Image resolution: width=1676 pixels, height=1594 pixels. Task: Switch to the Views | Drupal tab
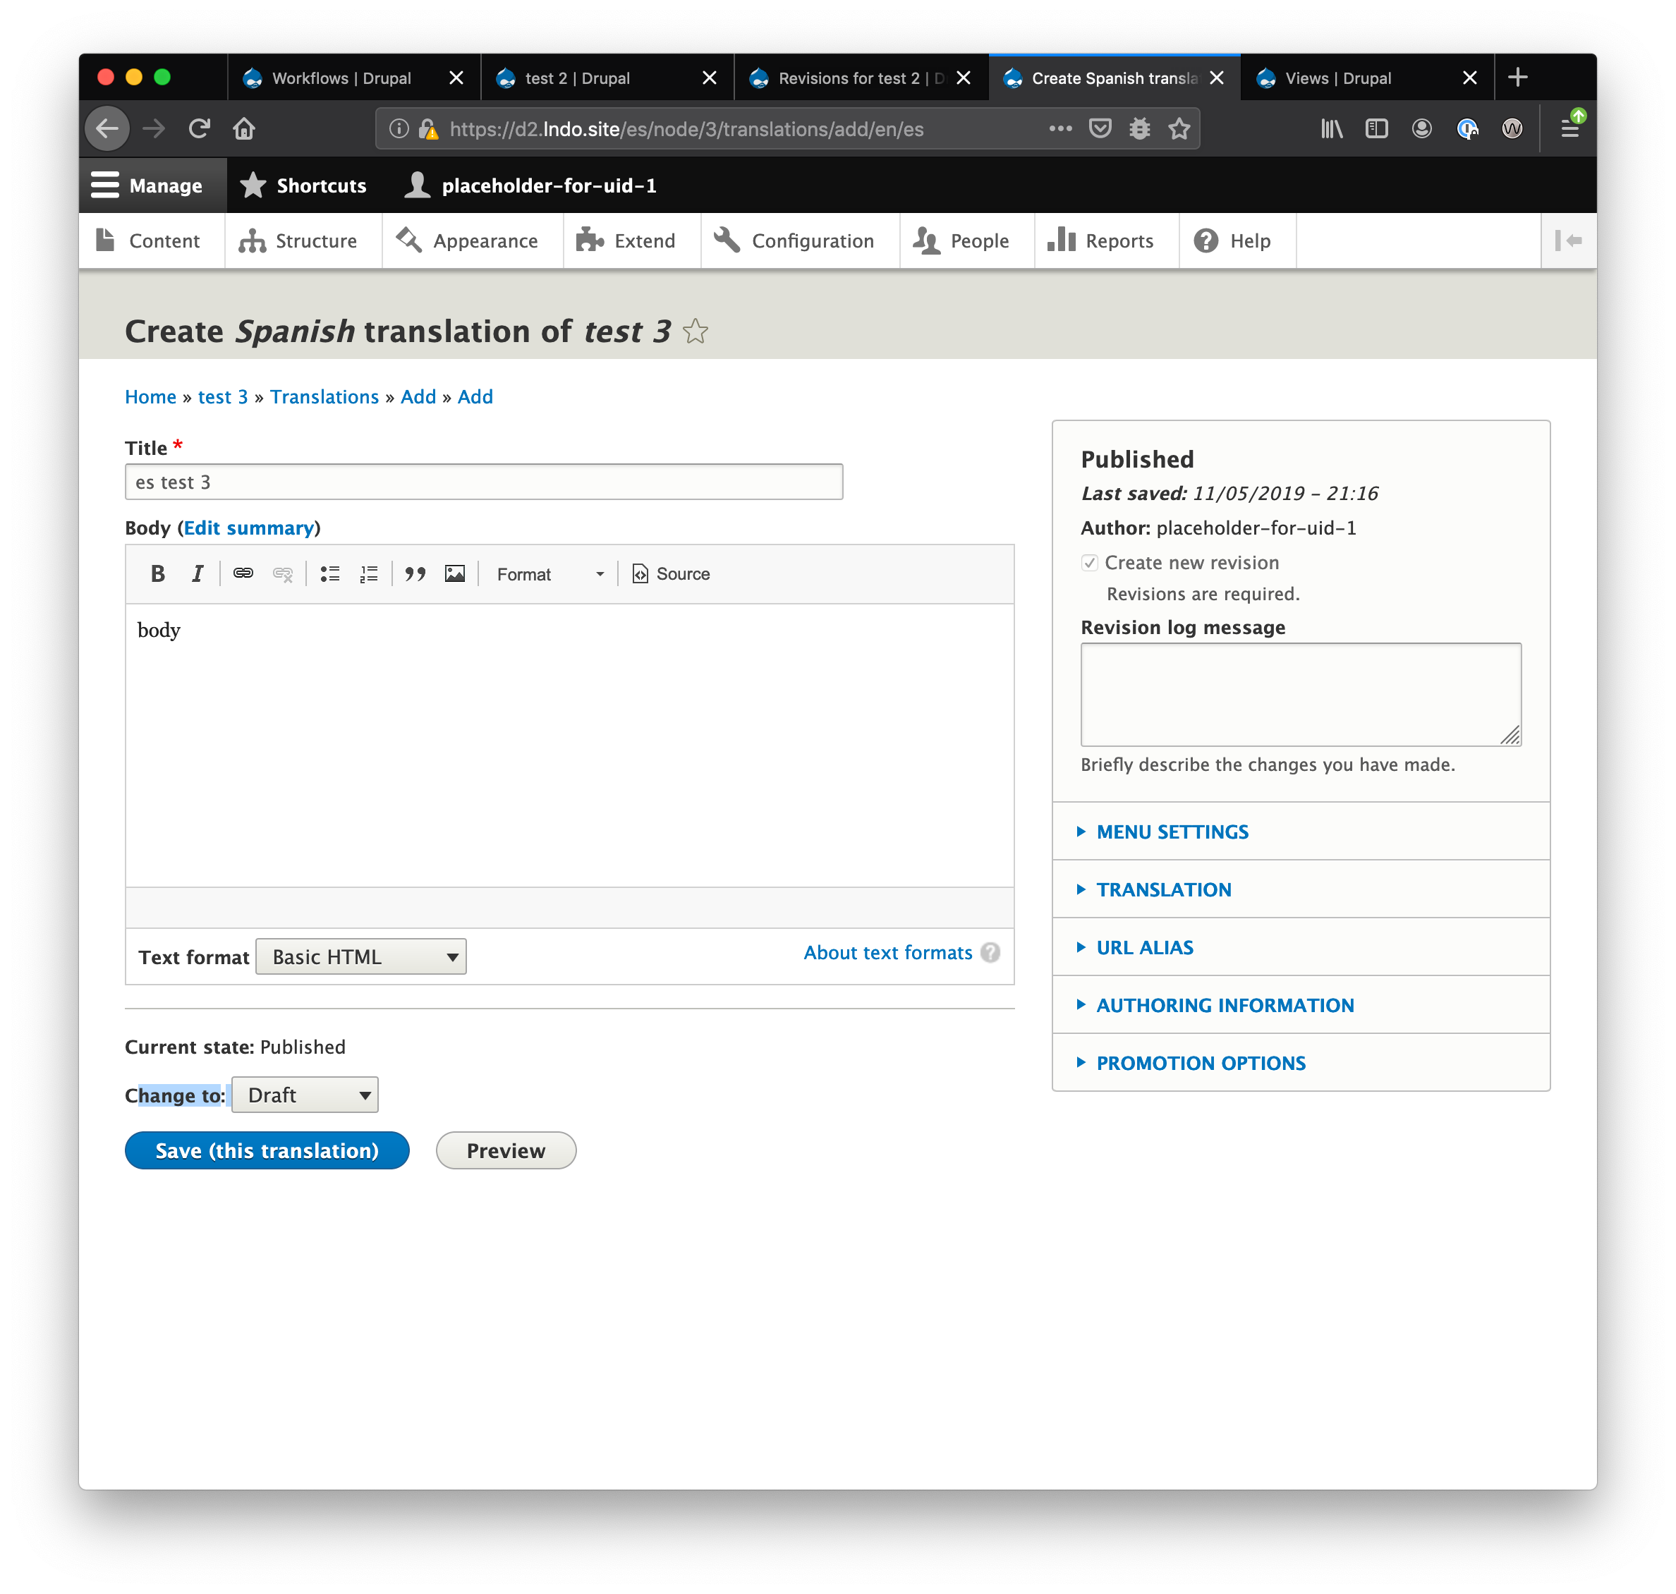point(1337,78)
